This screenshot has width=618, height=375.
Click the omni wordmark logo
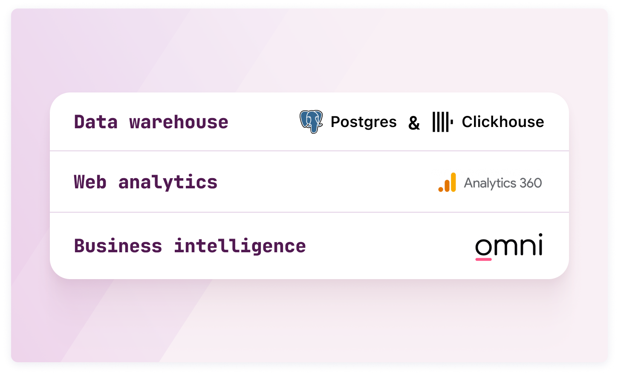[x=509, y=245]
